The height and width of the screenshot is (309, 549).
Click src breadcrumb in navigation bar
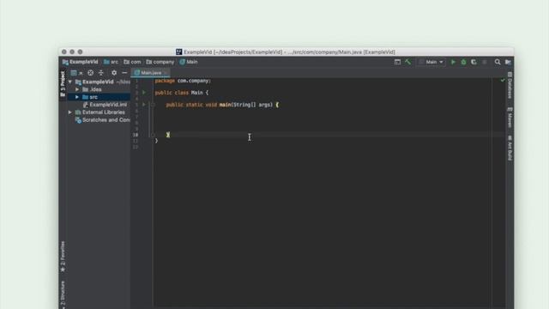pyautogui.click(x=111, y=62)
